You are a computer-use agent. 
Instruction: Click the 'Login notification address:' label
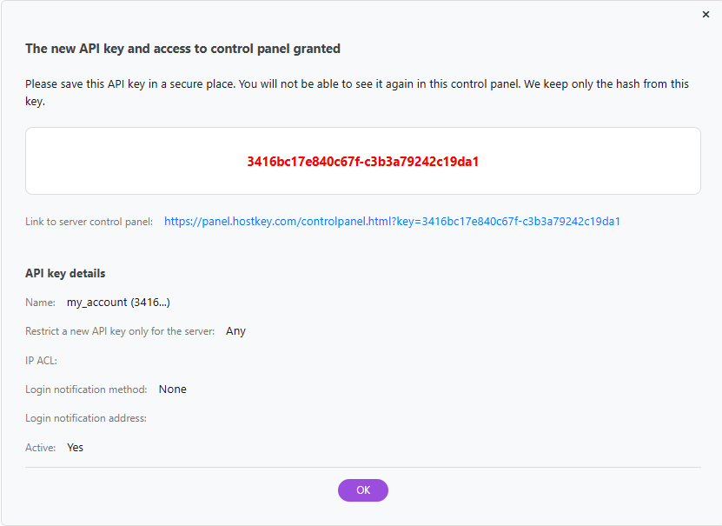coord(86,418)
